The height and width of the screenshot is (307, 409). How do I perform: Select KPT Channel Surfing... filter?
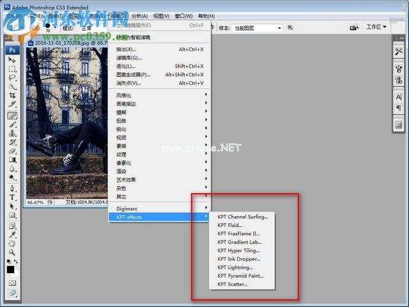pos(242,217)
